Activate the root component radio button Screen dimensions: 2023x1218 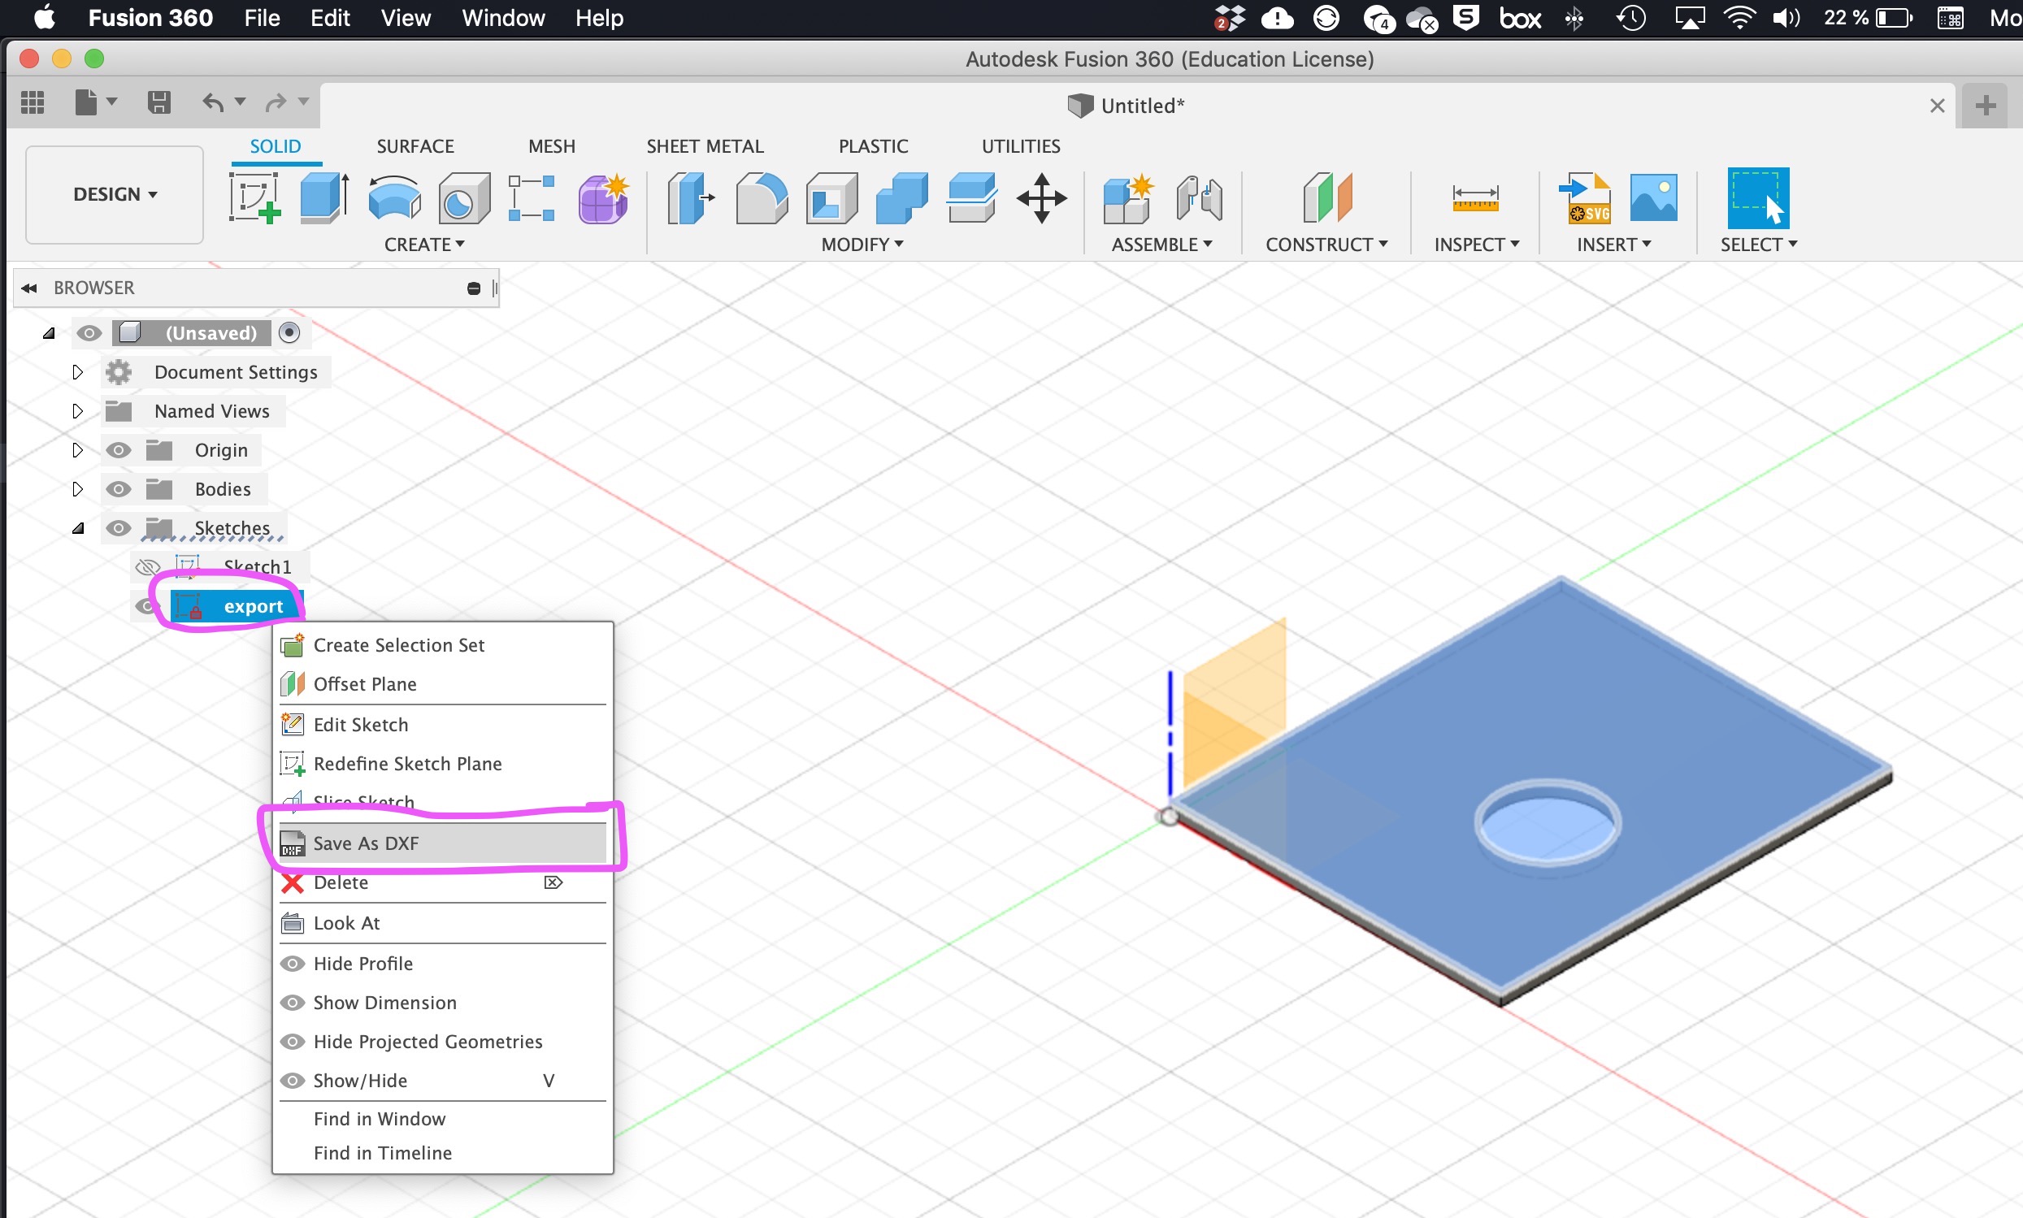click(289, 332)
